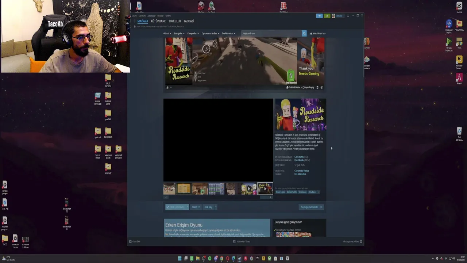Image resolution: width=467 pixels, height=263 pixels.
Task: Click the store search magnifier button
Action: coord(304,33)
